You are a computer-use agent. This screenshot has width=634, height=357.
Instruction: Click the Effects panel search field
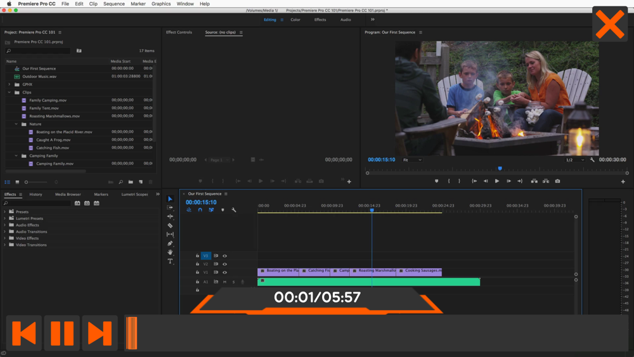point(38,204)
